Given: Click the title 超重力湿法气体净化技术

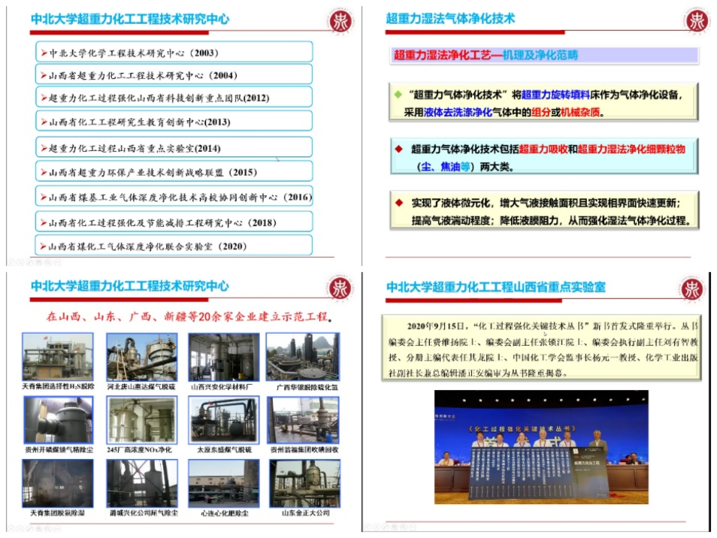Looking at the screenshot, I should tap(450, 19).
